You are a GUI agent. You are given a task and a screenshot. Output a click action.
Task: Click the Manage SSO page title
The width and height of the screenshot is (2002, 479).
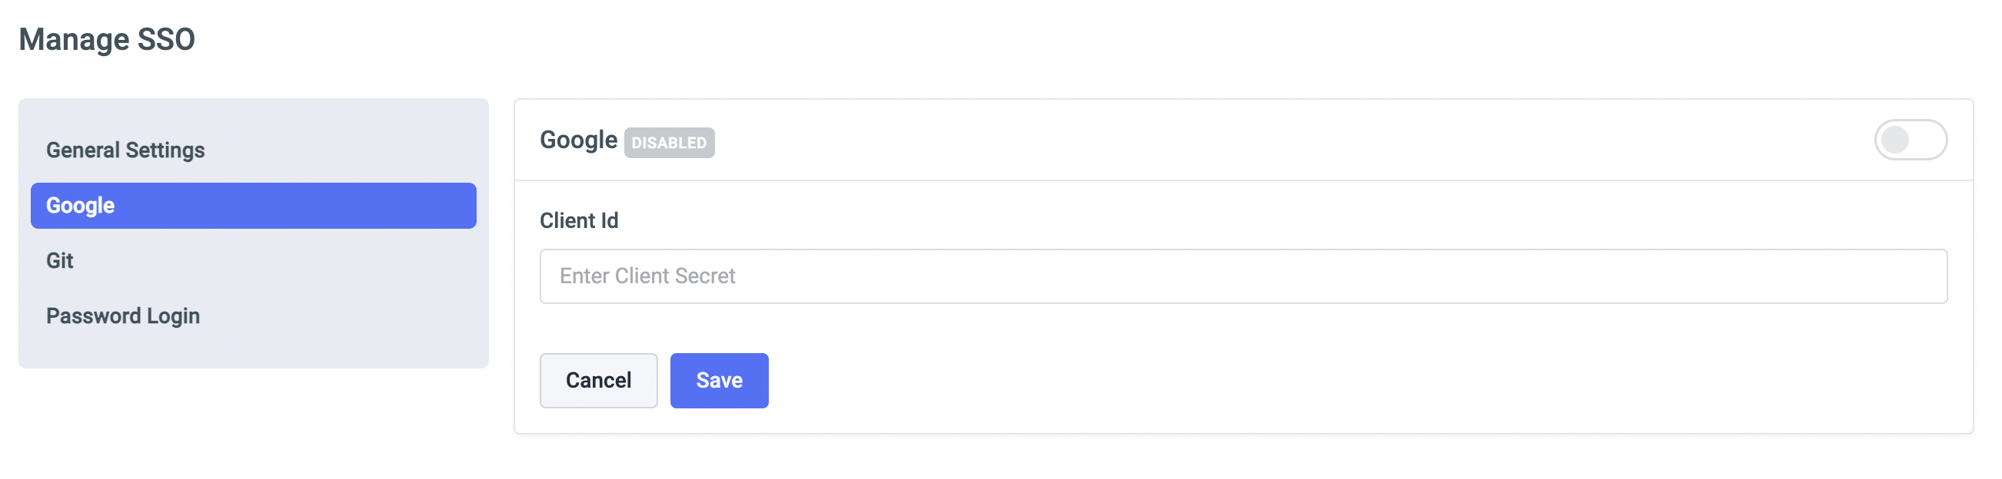pos(106,40)
